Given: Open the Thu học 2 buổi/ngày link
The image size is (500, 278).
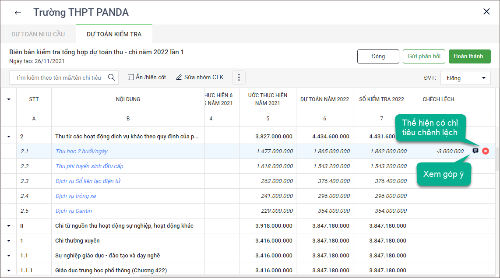Looking at the screenshot, I should pyautogui.click(x=81, y=151).
